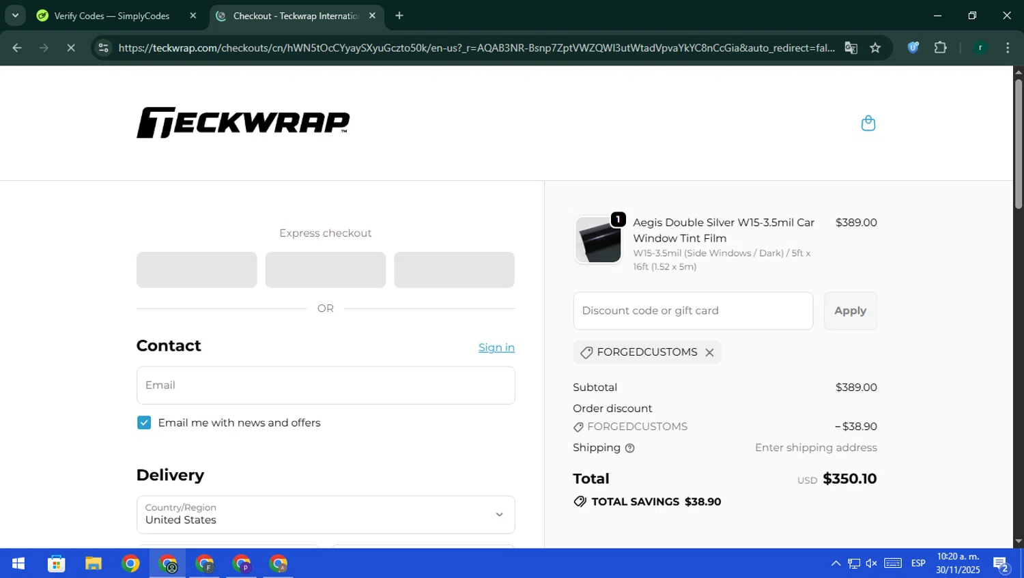Toggle Email me with news and offers
Viewport: 1024px width, 578px height.
click(144, 422)
